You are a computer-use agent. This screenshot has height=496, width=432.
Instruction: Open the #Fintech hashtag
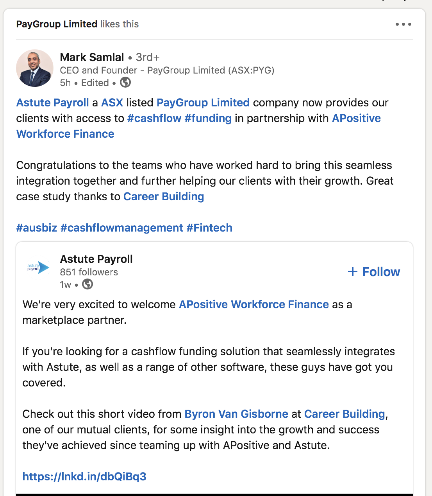(209, 228)
